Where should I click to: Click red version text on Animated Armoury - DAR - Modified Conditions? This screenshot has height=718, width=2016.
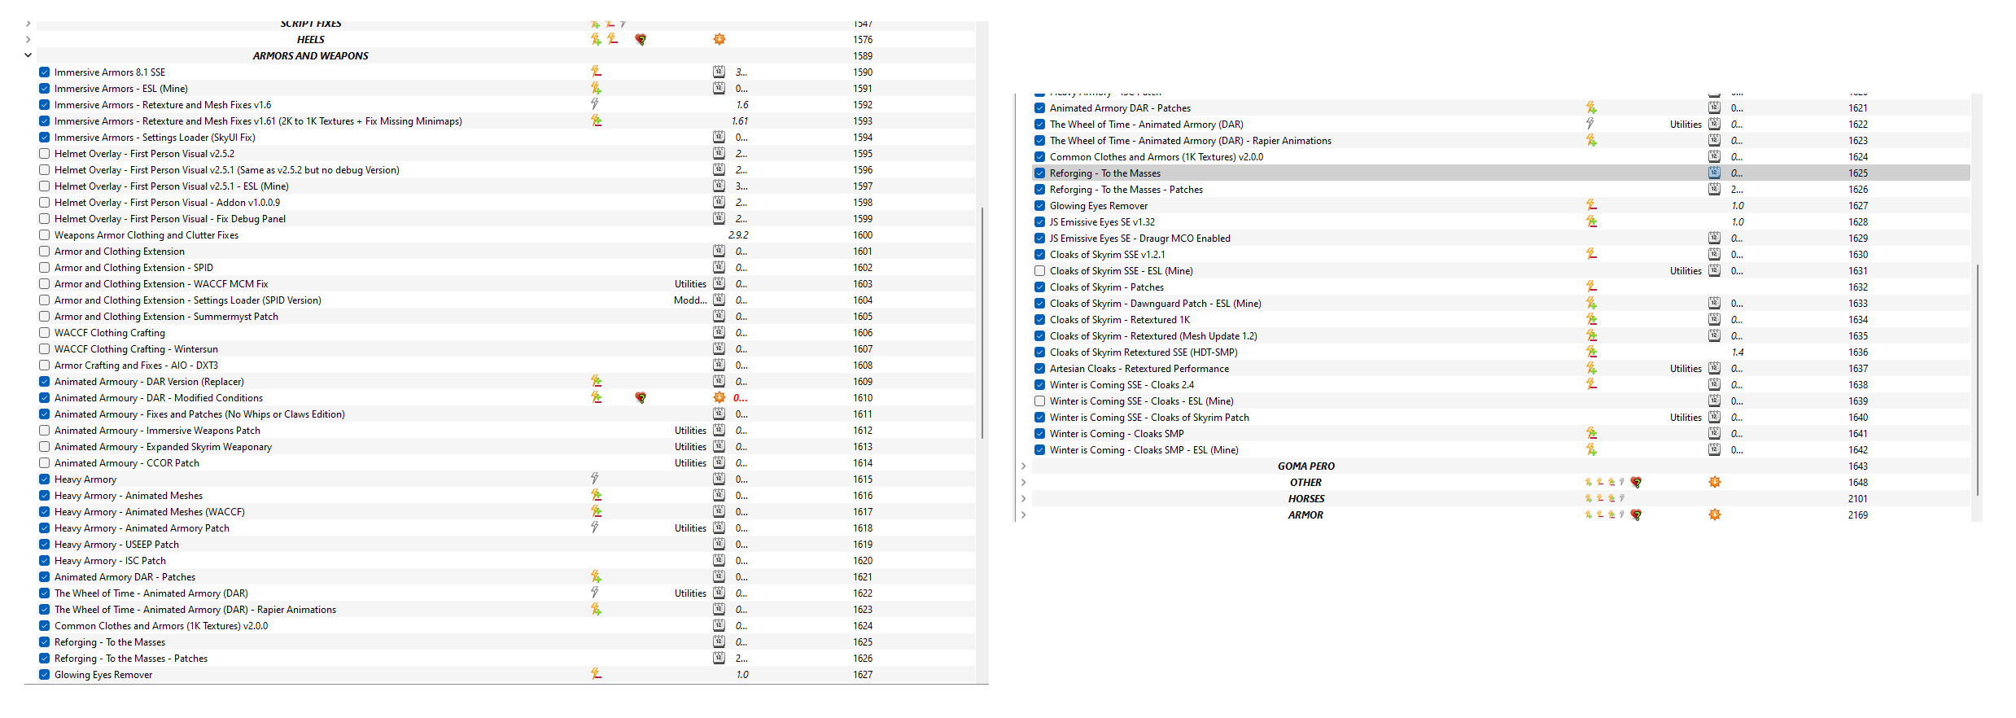(740, 398)
